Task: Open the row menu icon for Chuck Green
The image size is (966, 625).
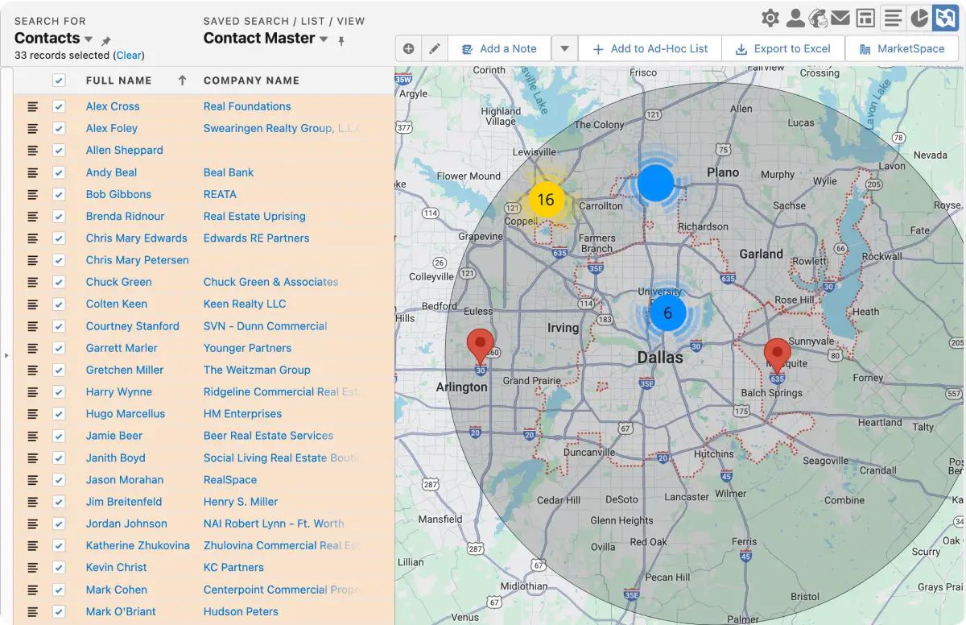Action: point(33,282)
